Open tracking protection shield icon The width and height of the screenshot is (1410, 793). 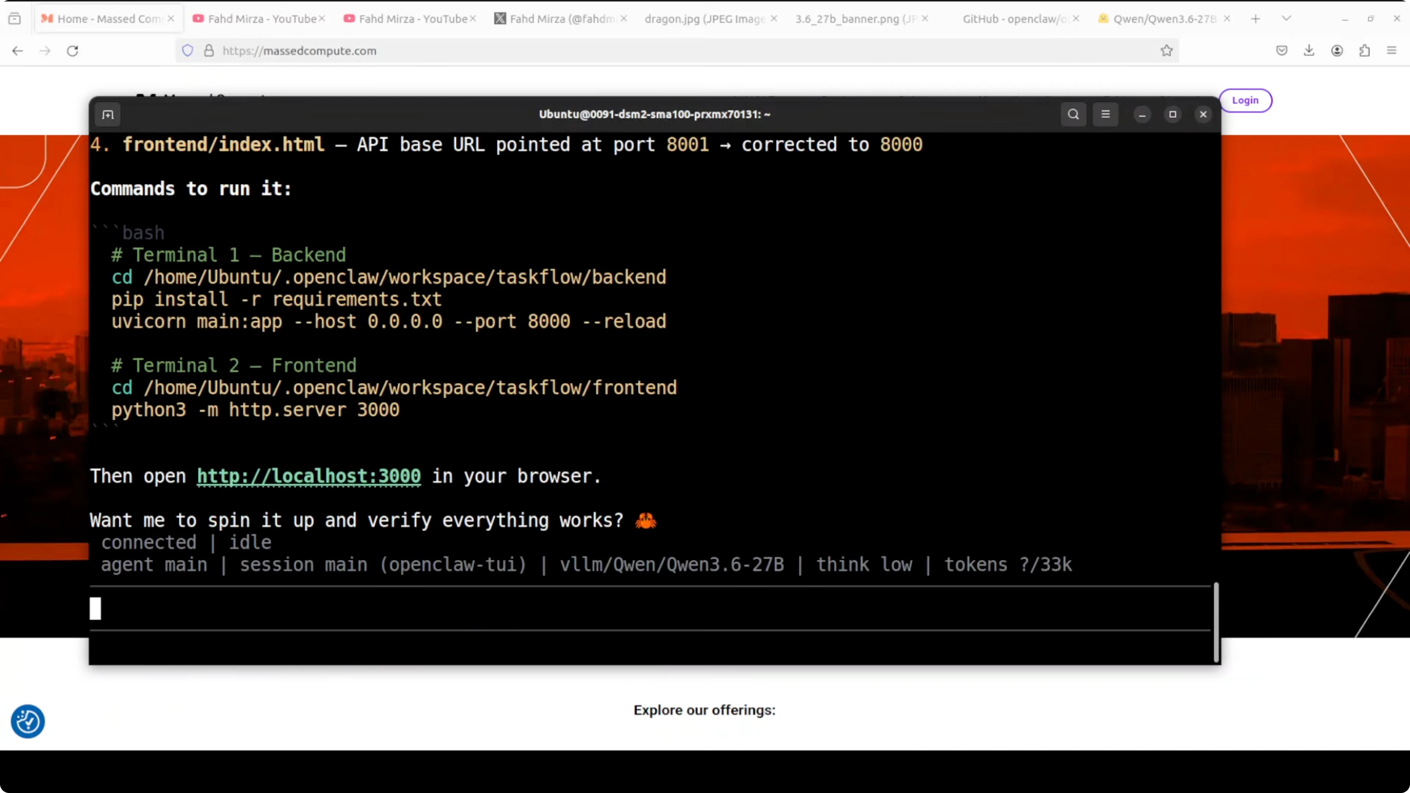(x=188, y=51)
